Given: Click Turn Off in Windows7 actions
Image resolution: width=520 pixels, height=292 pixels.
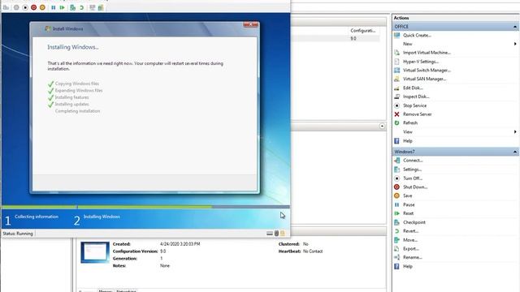Looking at the screenshot, I should coord(413,178).
